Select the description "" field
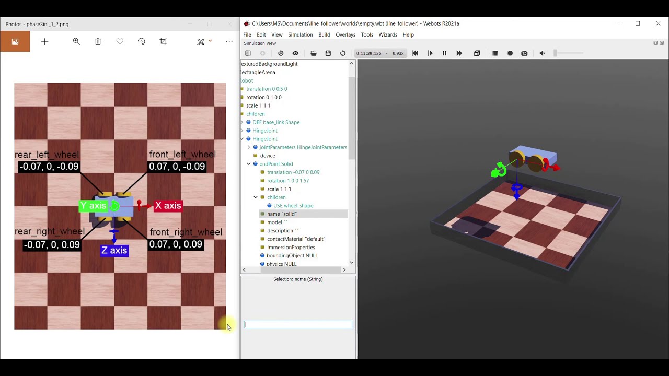 (283, 231)
